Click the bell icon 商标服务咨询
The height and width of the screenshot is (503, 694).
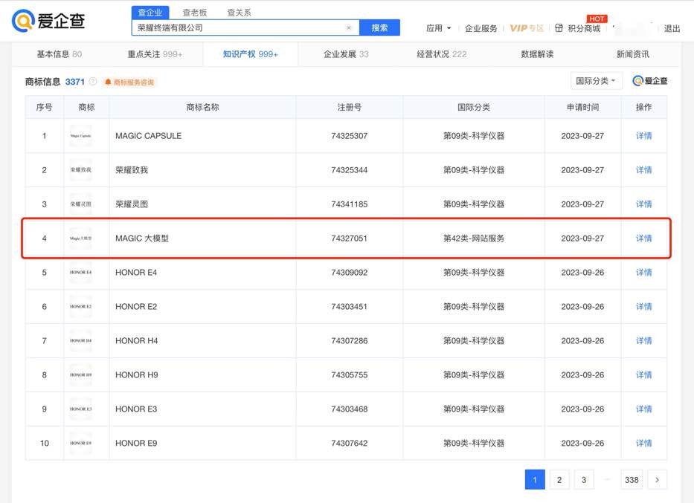click(x=129, y=82)
